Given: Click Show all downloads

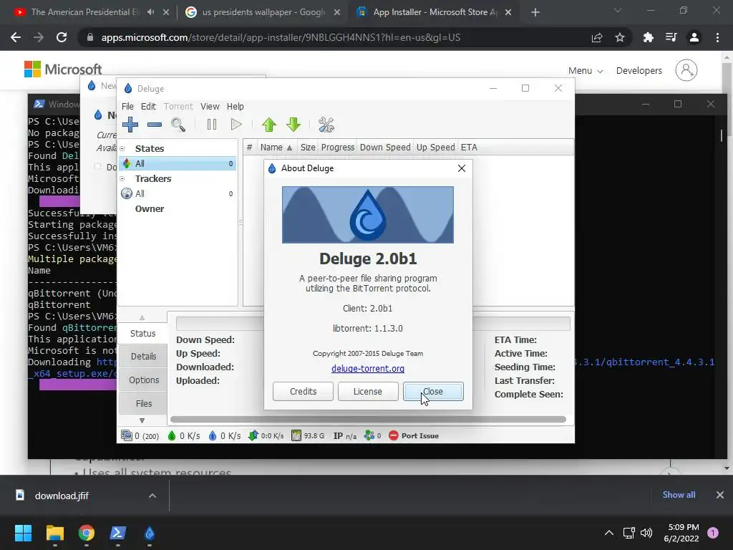Looking at the screenshot, I should 679,495.
